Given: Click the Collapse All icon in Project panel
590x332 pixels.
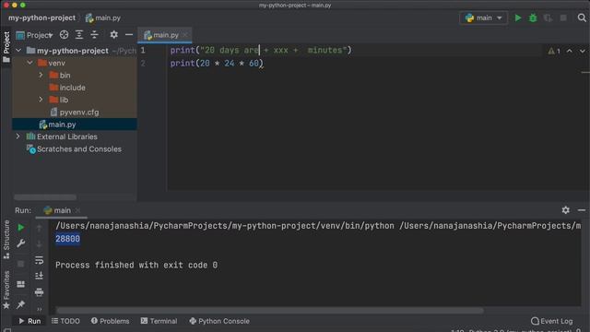Looking at the screenshot, I should (x=94, y=35).
